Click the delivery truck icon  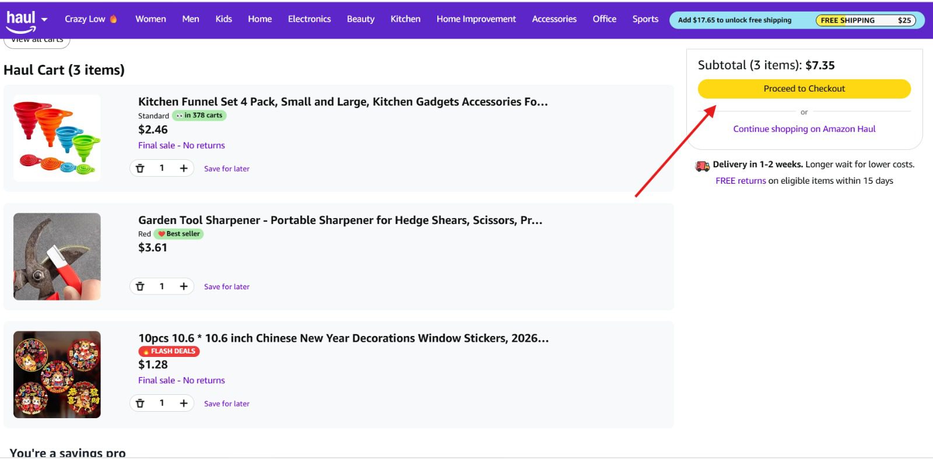click(702, 166)
